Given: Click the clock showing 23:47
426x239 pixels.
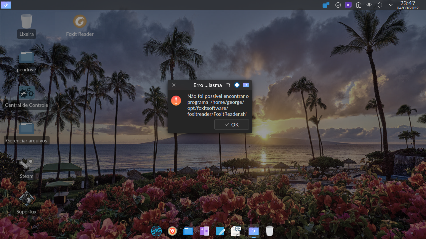Looking at the screenshot, I should click(408, 5).
